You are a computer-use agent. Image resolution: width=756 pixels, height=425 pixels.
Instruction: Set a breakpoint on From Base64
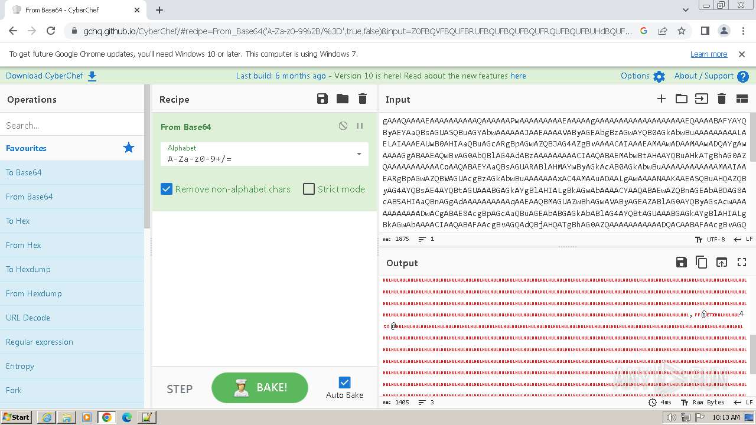(360, 126)
